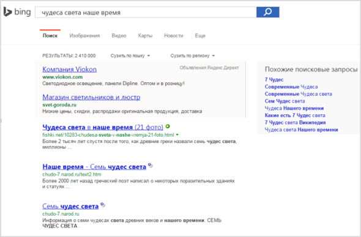The width and height of the screenshot is (361, 237).
Task: Select the Поиск tab
Action: click(50, 35)
